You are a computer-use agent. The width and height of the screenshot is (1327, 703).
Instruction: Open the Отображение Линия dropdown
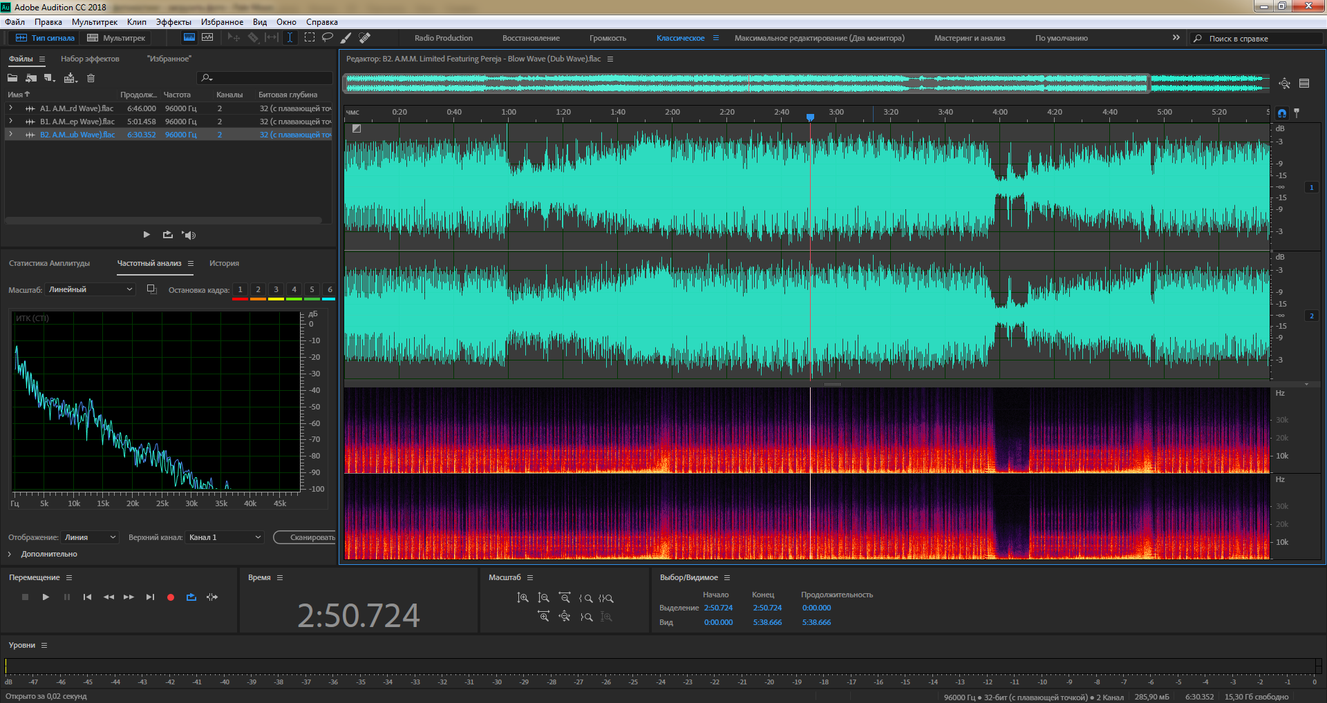[91, 537]
